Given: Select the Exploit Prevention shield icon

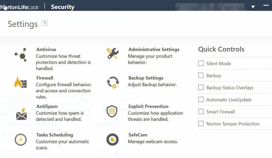Looking at the screenshot, I should point(112,111).
